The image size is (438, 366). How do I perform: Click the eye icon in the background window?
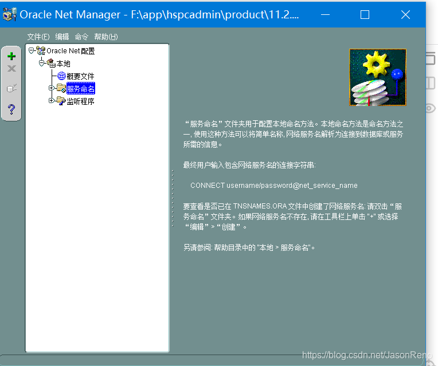431,108
